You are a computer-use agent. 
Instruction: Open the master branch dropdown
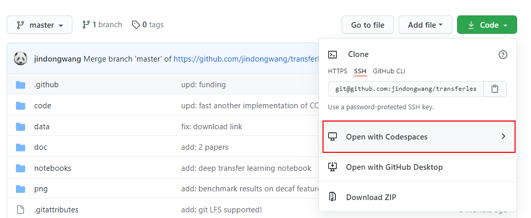click(40, 25)
